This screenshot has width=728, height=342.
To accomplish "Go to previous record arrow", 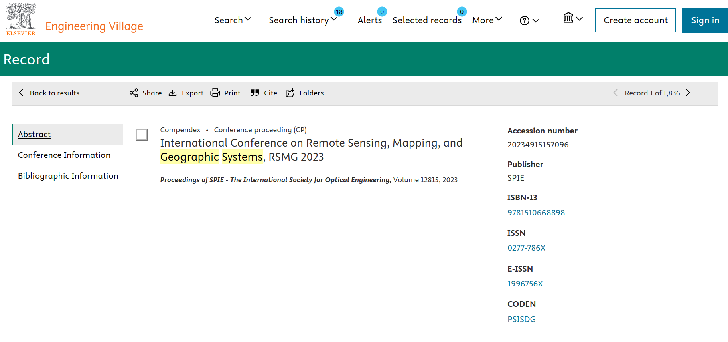I will 615,93.
